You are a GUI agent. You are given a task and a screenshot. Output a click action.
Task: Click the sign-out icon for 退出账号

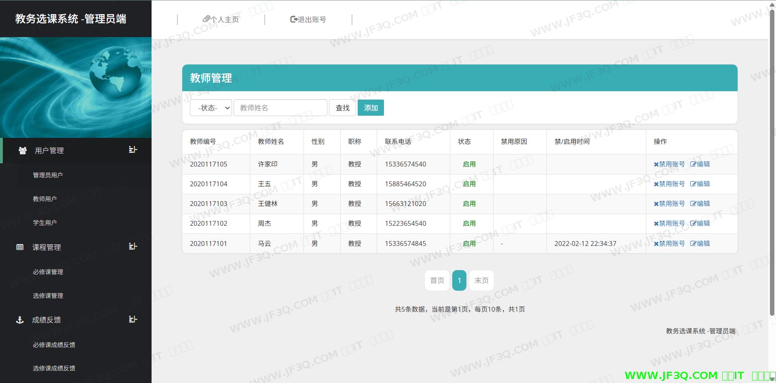(x=294, y=19)
